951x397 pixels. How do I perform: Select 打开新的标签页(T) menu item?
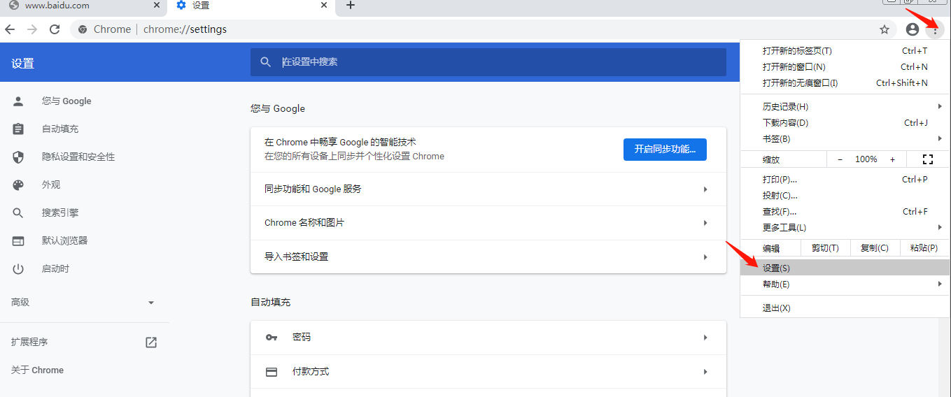click(845, 51)
